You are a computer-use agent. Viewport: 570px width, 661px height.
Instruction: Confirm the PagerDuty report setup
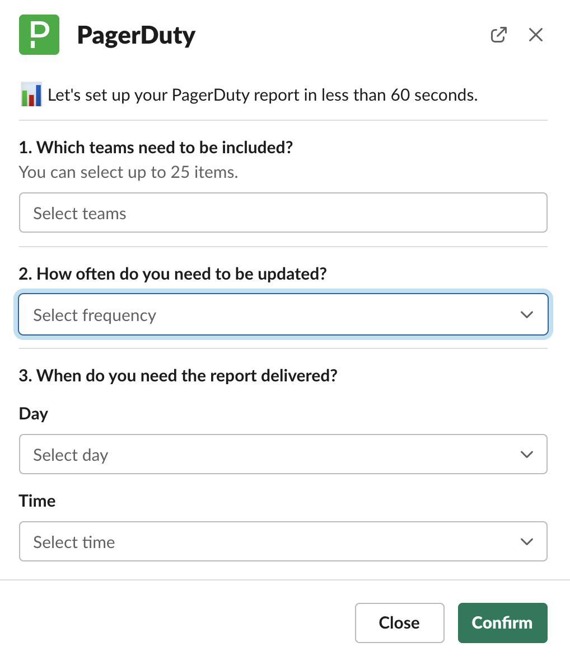pos(502,622)
